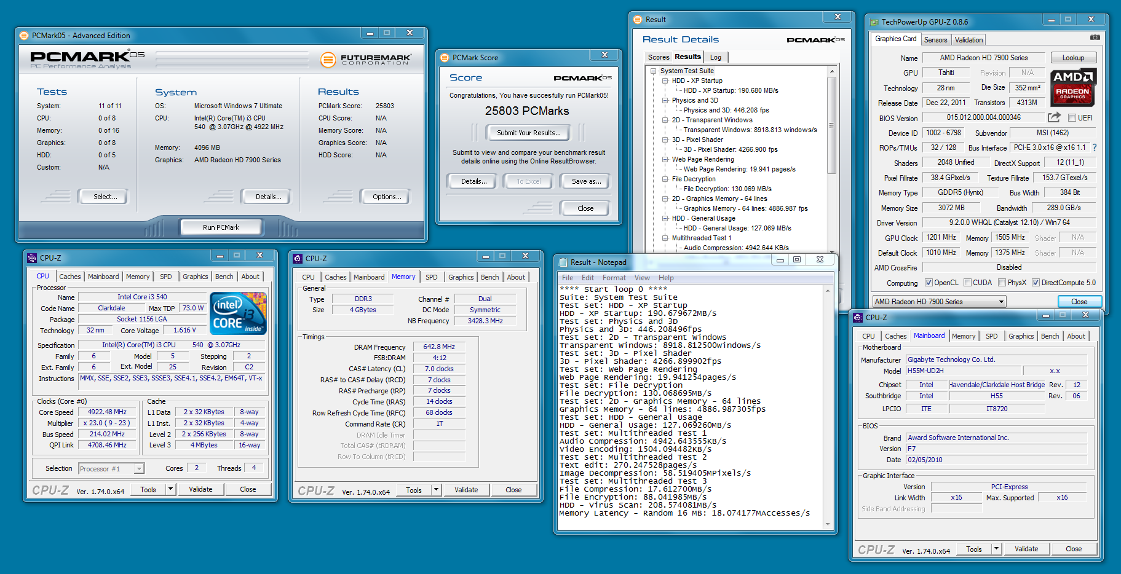Click the DRAM Frequency '642.8 MHz' value
Screen dimensions: 1121x574
tap(439, 347)
